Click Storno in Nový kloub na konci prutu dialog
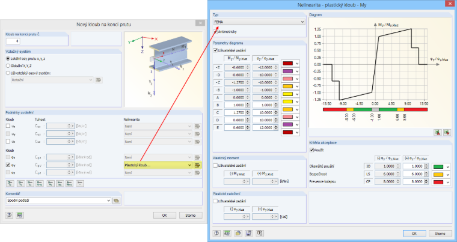Image resolution: width=457 pixels, height=242 pixels. click(x=191, y=215)
